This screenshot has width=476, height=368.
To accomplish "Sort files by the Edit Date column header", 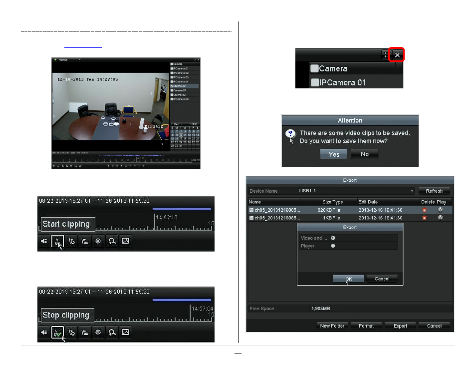I will point(368,202).
